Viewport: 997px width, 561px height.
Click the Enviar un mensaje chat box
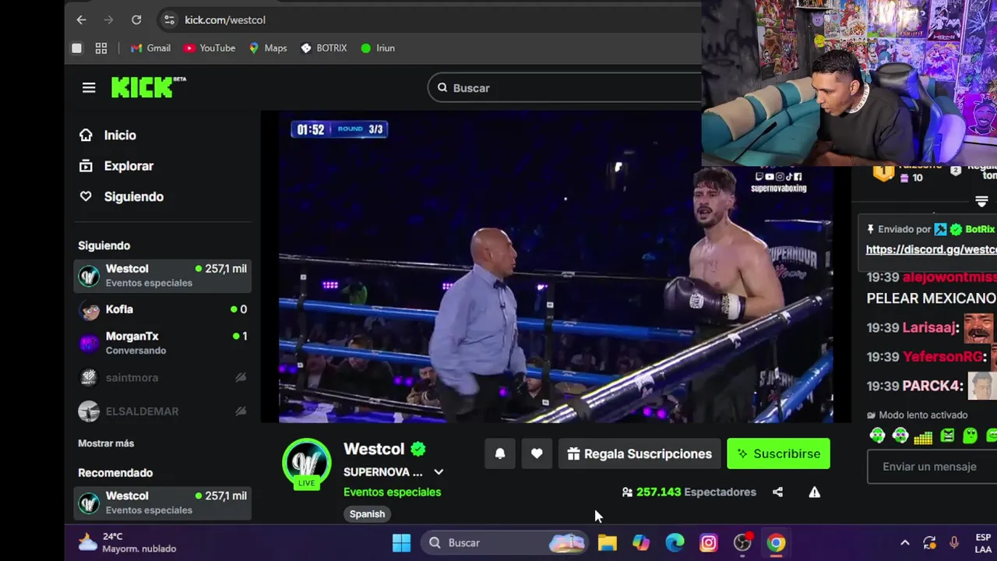[932, 467]
